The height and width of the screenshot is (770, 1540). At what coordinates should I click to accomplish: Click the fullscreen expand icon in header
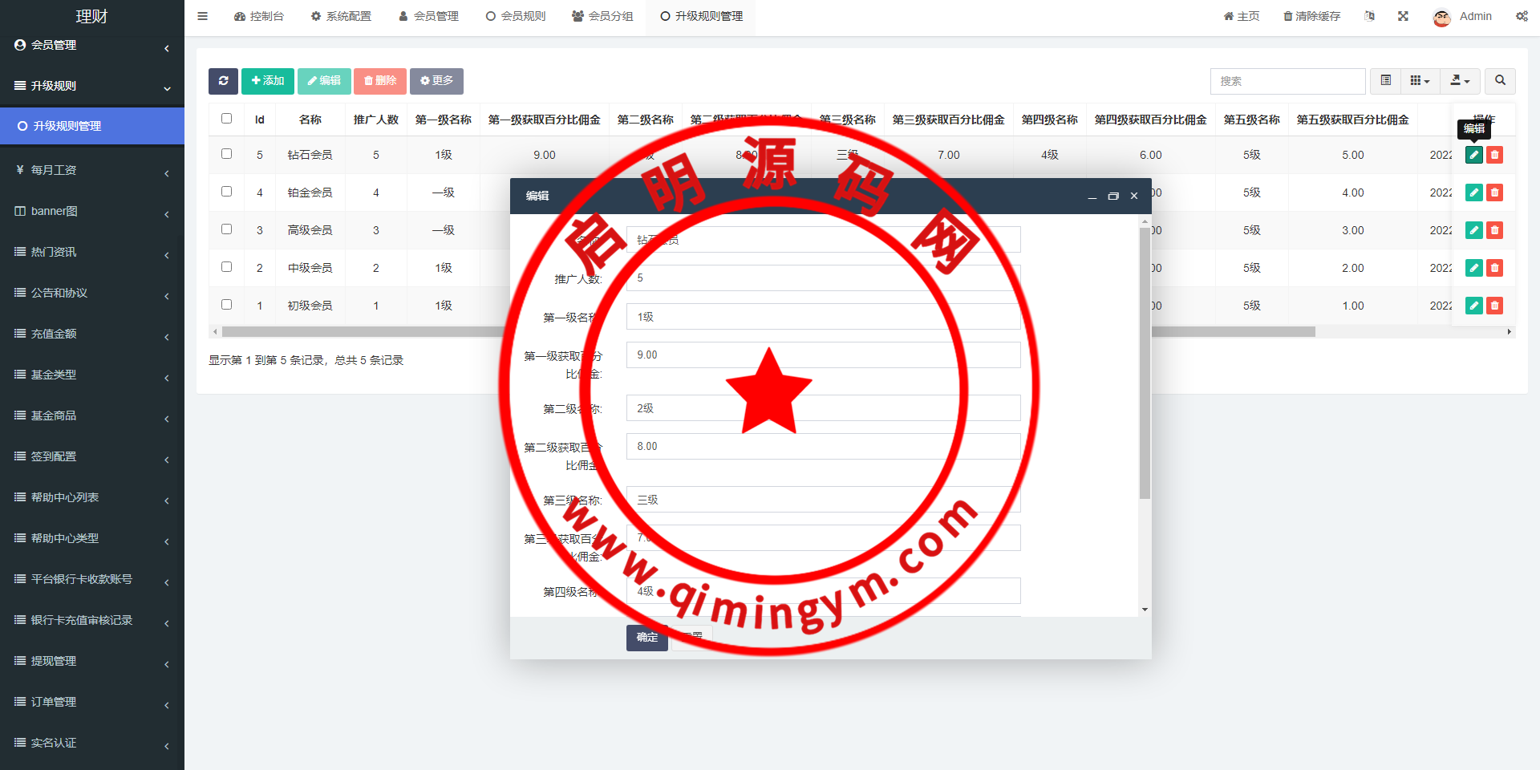[x=1403, y=16]
